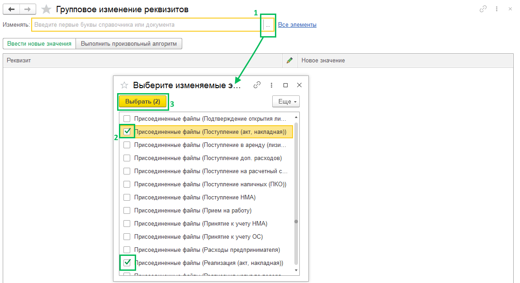520x283 pixels.
Task: Get link icon in the dialog header
Action: (257, 85)
